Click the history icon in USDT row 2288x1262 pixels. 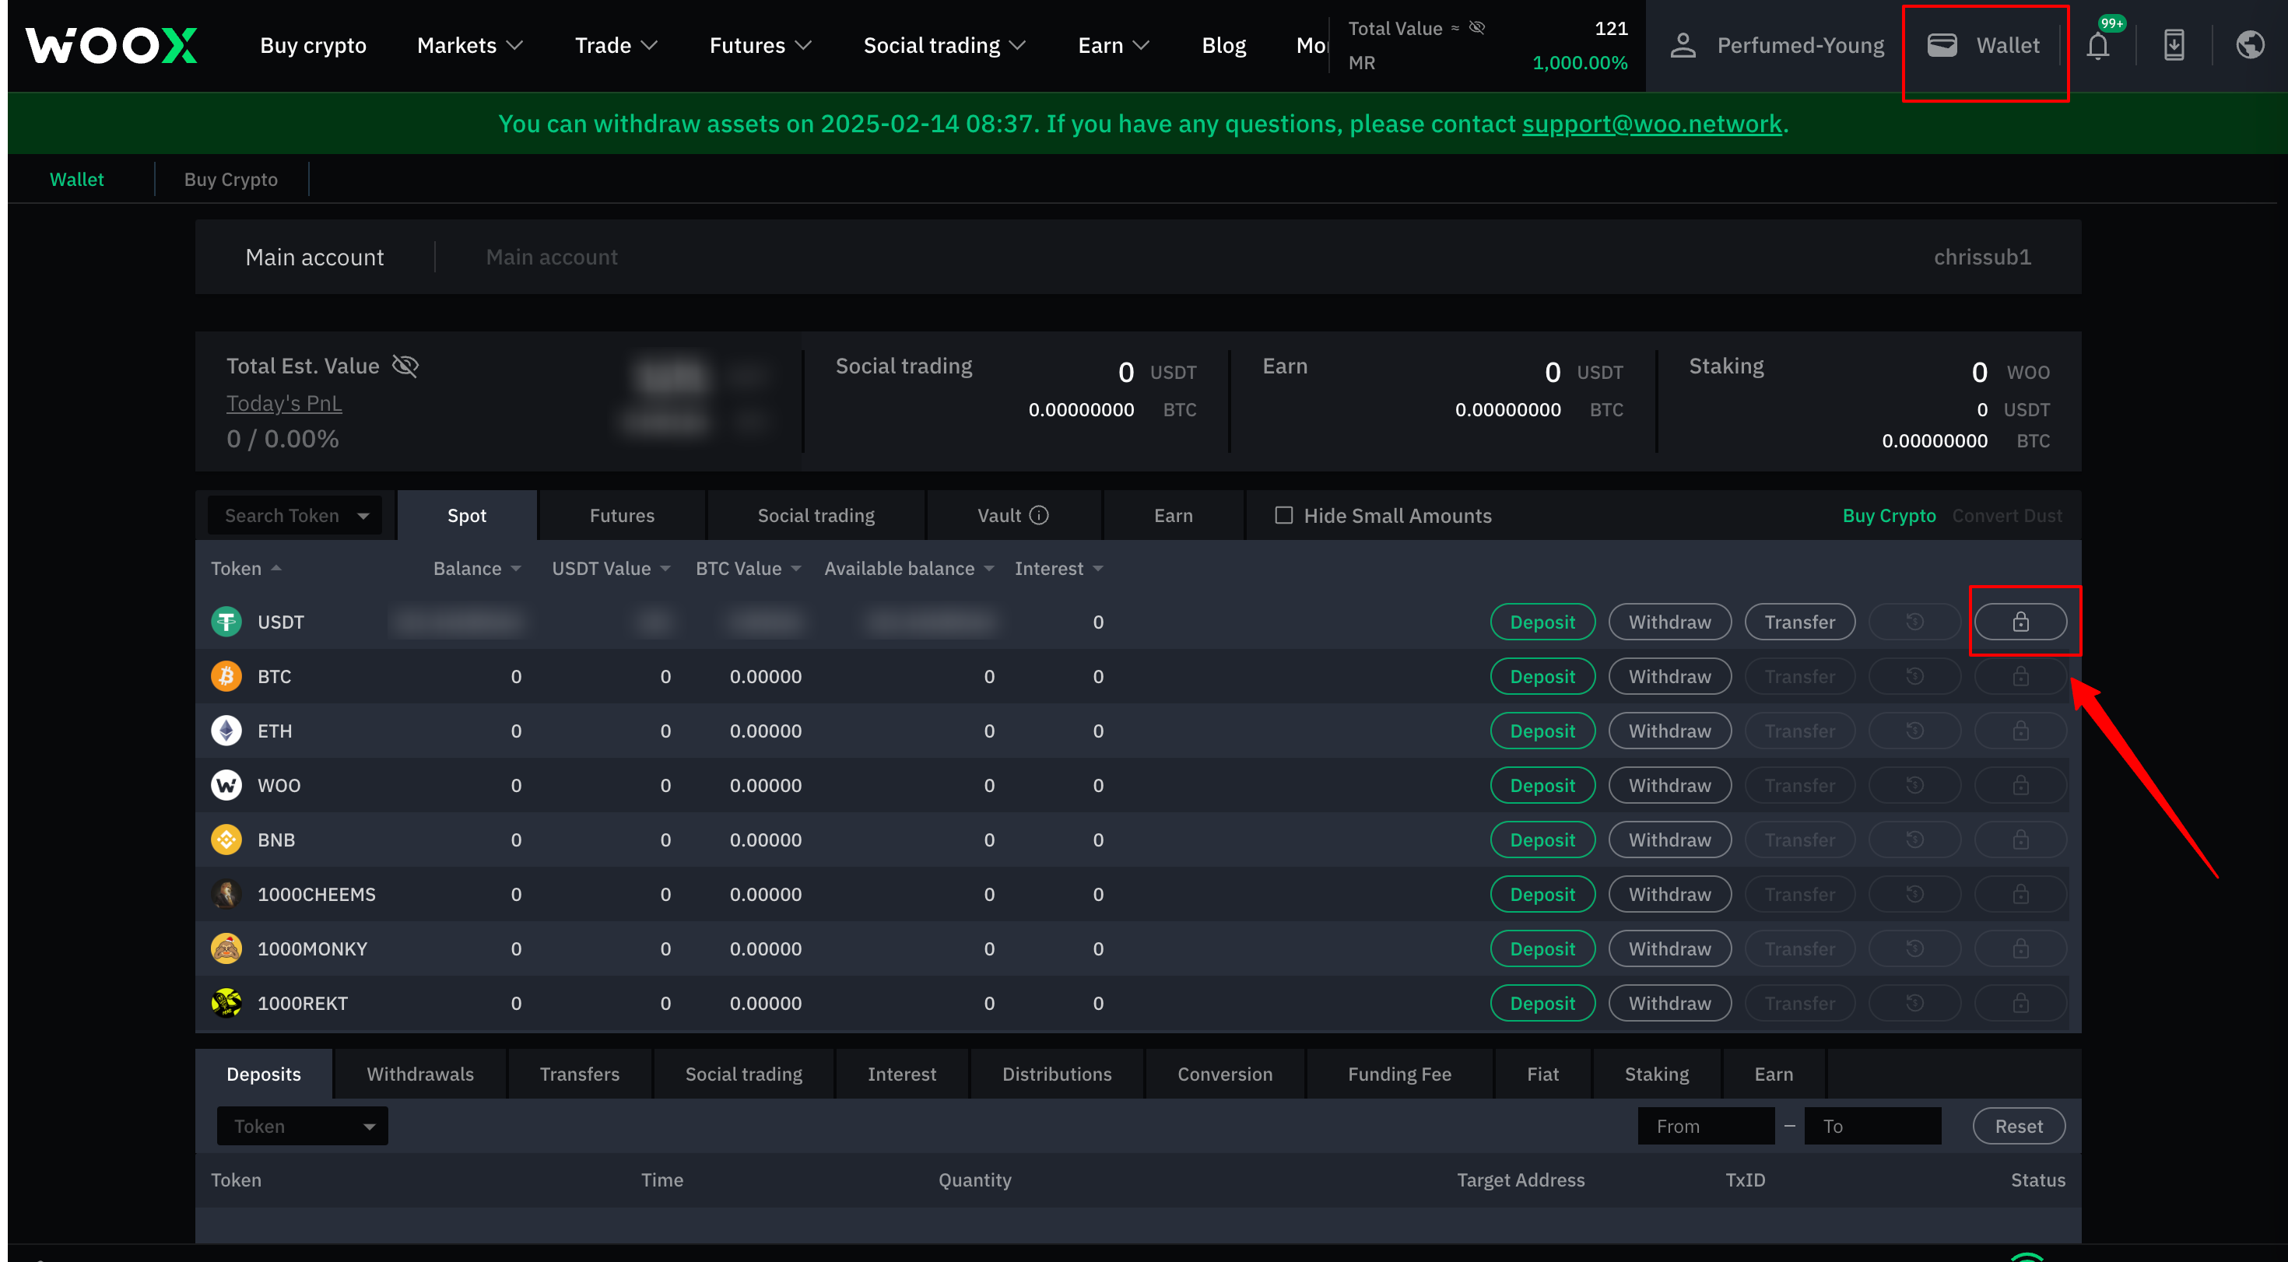pos(1914,622)
